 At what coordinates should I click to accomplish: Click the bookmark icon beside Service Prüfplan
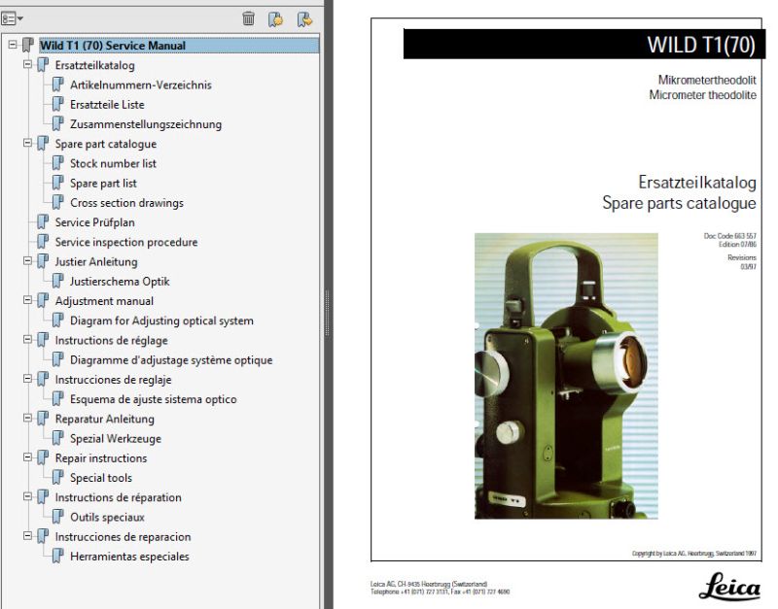click(43, 222)
